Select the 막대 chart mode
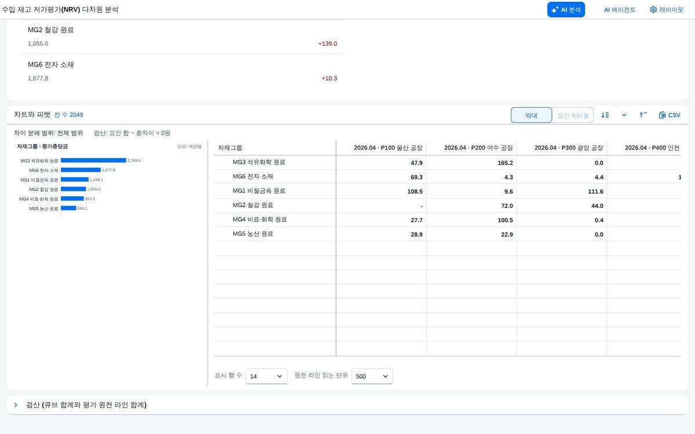This screenshot has height=434, width=695. pos(531,115)
